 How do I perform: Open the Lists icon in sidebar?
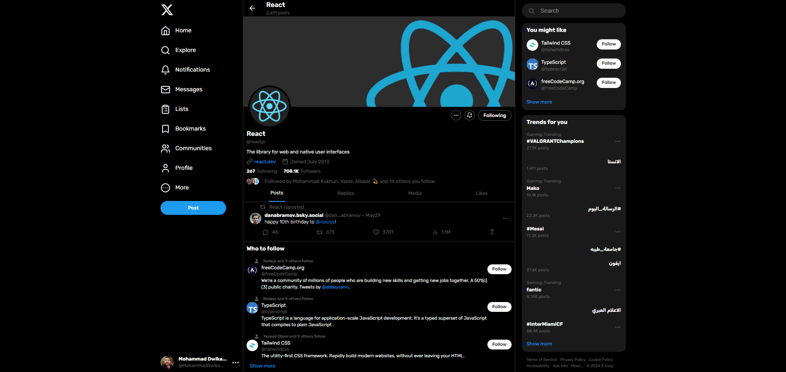[x=165, y=109]
